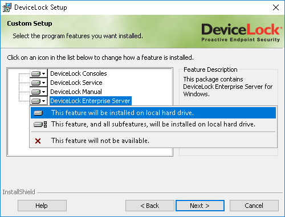Click the Next > button
The image size is (285, 217).
[200, 206]
